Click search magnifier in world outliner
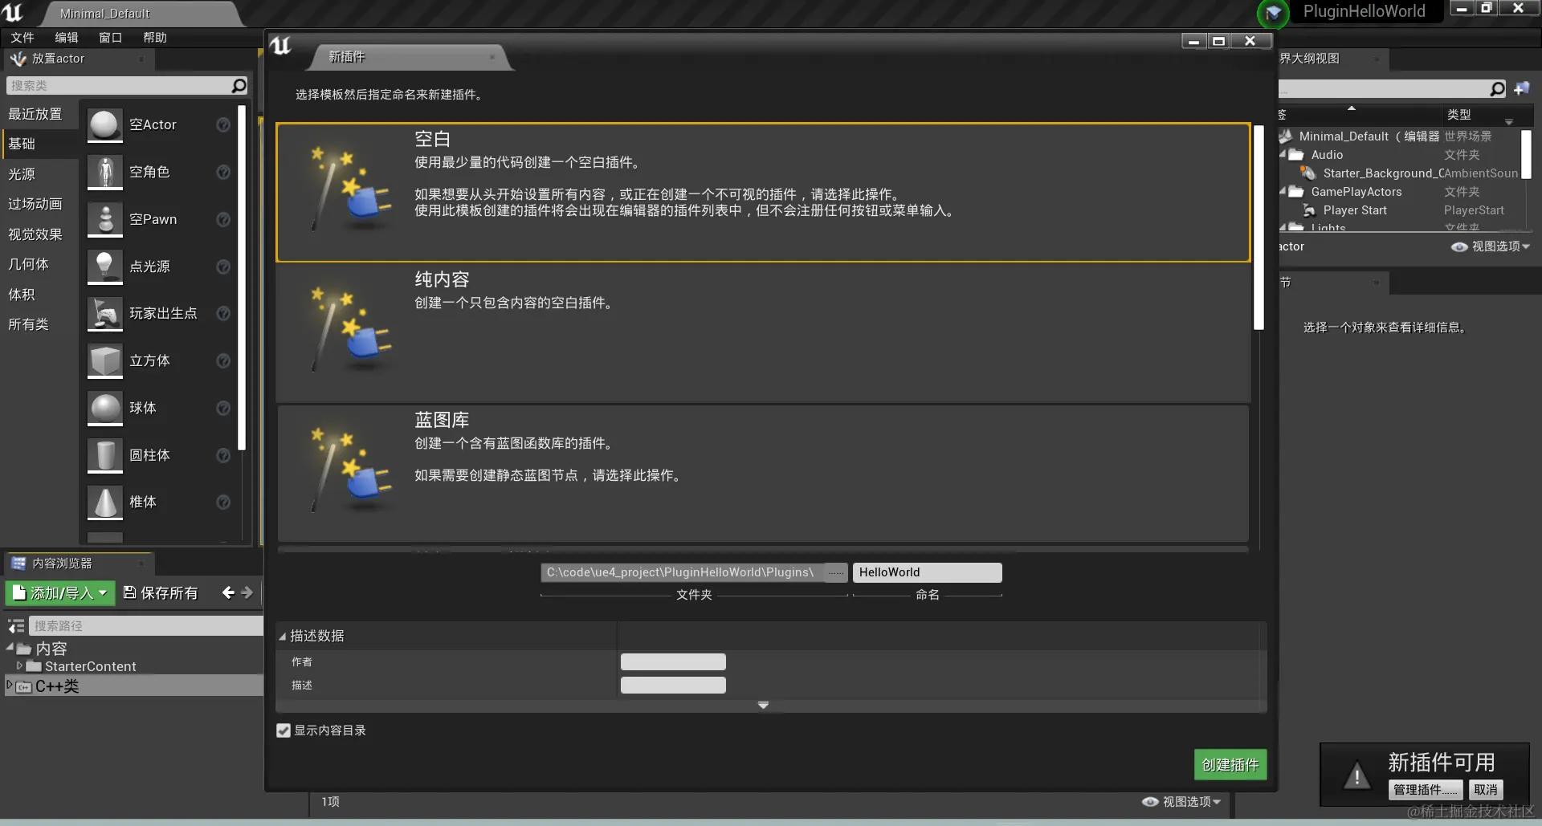Image resolution: width=1542 pixels, height=826 pixels. (1497, 88)
